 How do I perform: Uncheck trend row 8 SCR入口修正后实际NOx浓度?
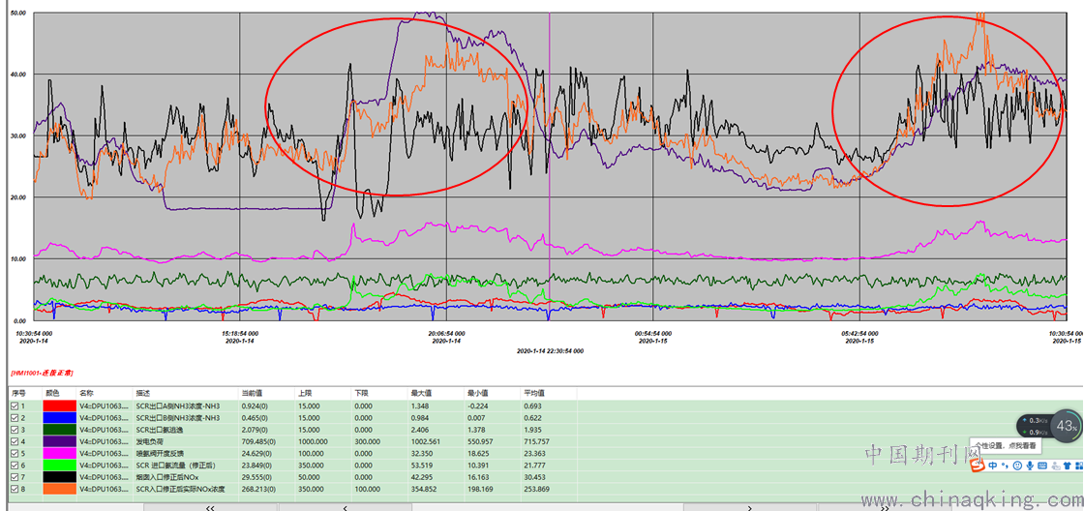[x=15, y=488]
